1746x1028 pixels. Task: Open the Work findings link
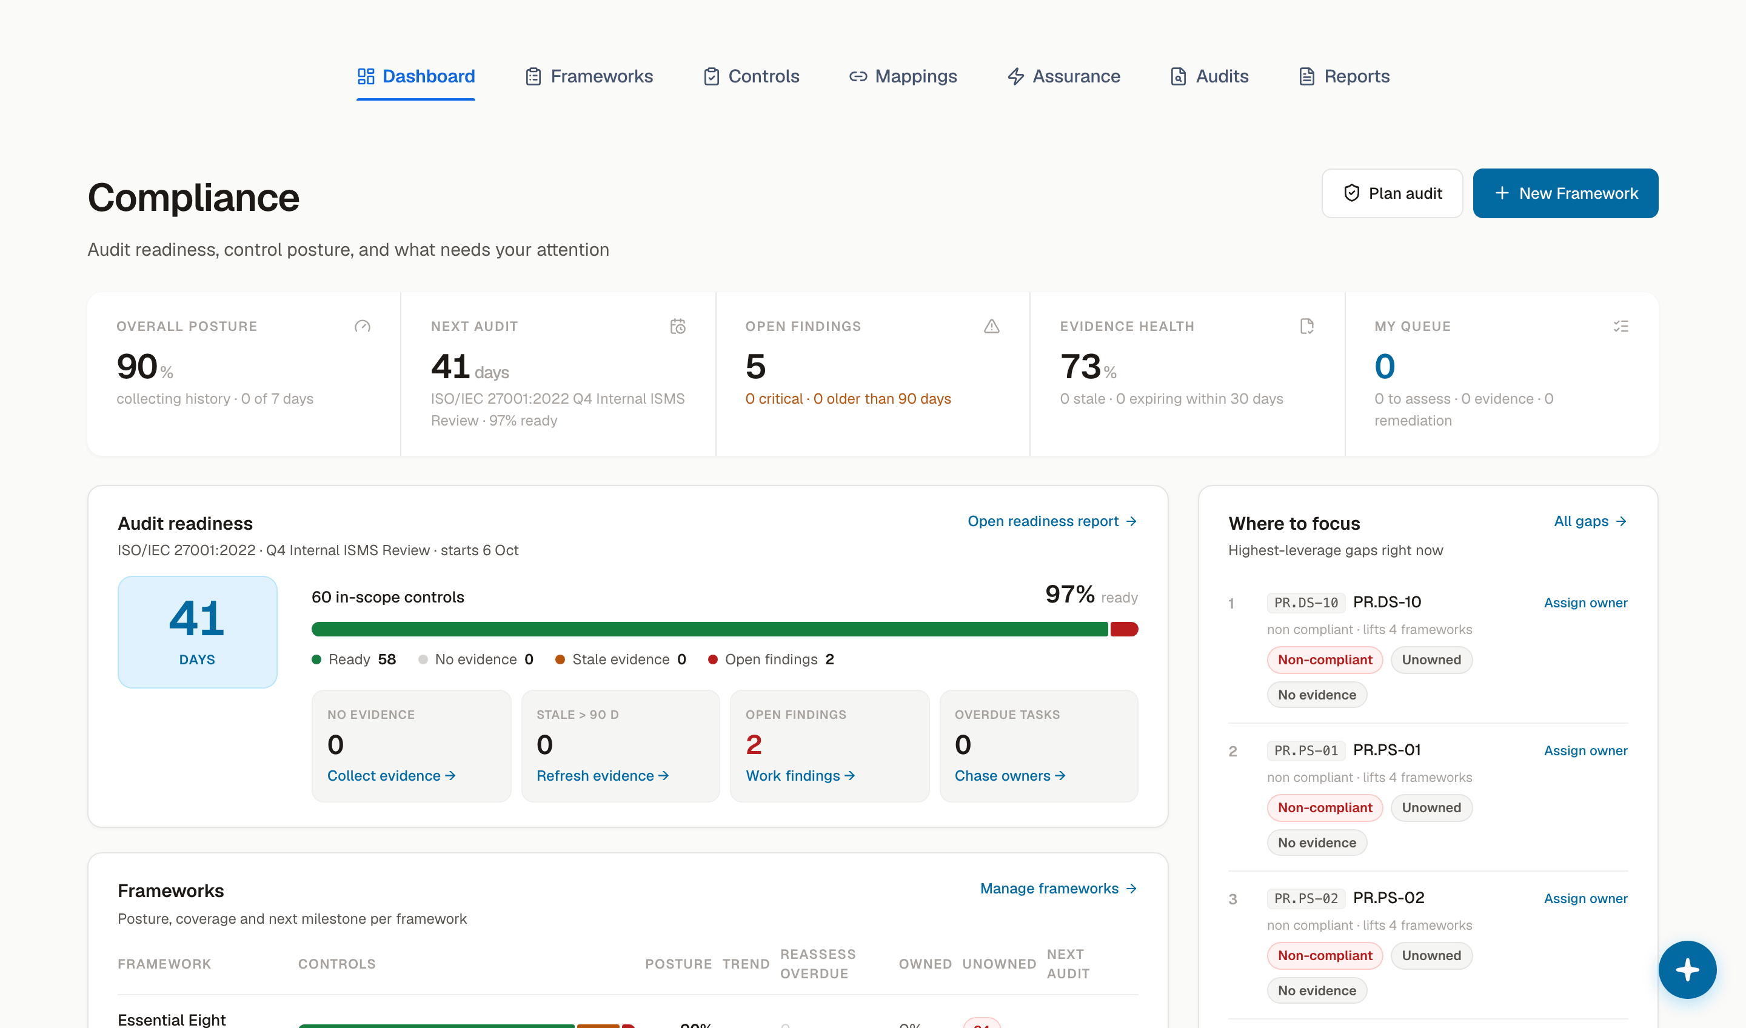(800, 776)
